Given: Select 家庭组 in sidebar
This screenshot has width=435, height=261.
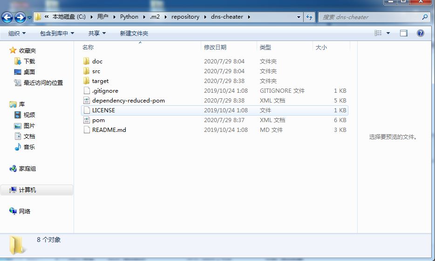Looking at the screenshot, I should point(27,169).
